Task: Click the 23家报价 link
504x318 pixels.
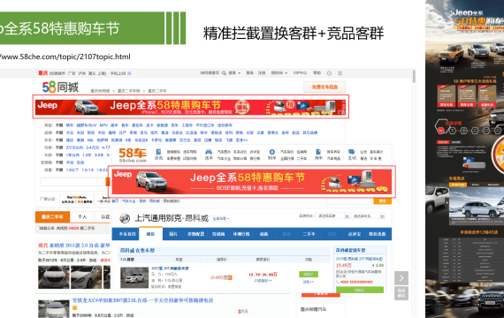Action: [x=263, y=281]
